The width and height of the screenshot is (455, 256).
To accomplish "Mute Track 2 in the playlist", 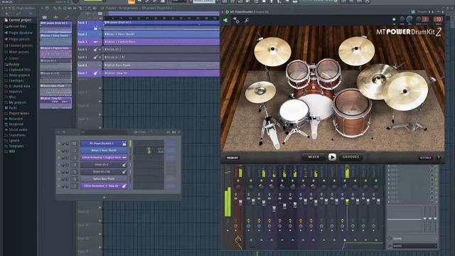I will pyautogui.click(x=100, y=34).
